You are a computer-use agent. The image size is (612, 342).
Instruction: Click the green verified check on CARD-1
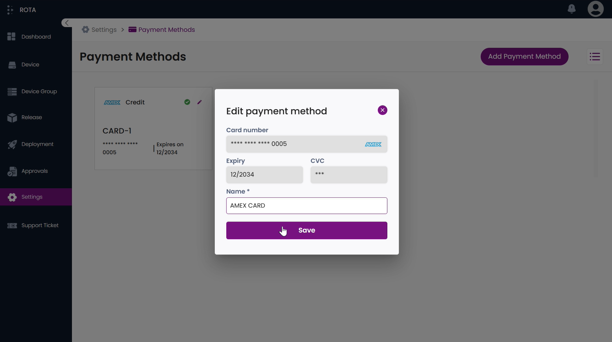(187, 102)
